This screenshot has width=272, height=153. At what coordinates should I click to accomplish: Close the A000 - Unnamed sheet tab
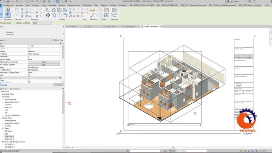[160, 26]
